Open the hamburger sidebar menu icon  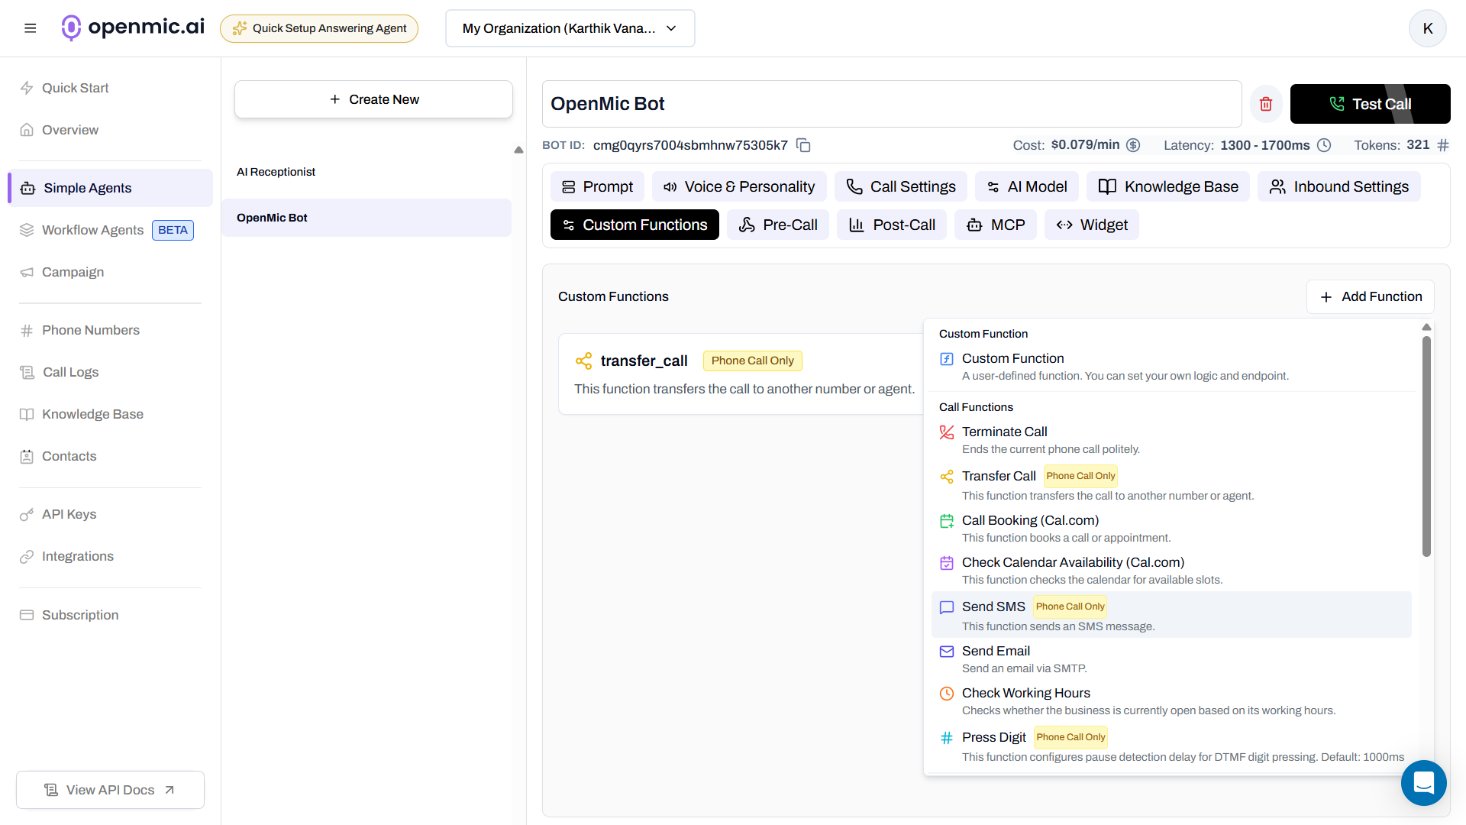(31, 28)
